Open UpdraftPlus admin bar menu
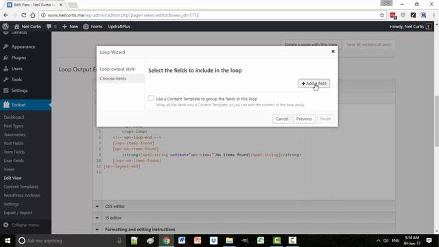The height and width of the screenshot is (247, 439). [x=119, y=27]
